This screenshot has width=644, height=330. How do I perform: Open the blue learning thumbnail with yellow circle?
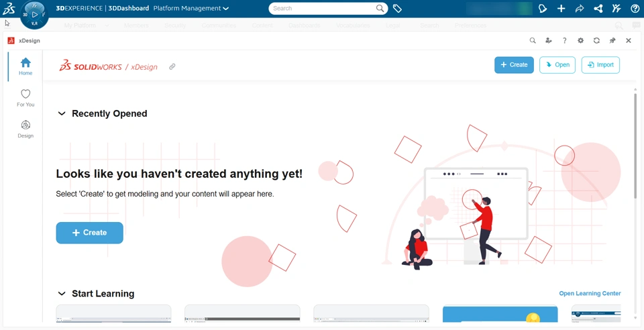click(500, 314)
